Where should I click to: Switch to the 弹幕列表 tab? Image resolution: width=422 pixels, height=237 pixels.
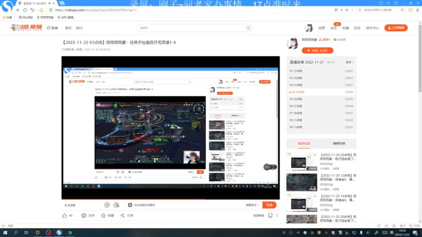click(x=339, y=143)
